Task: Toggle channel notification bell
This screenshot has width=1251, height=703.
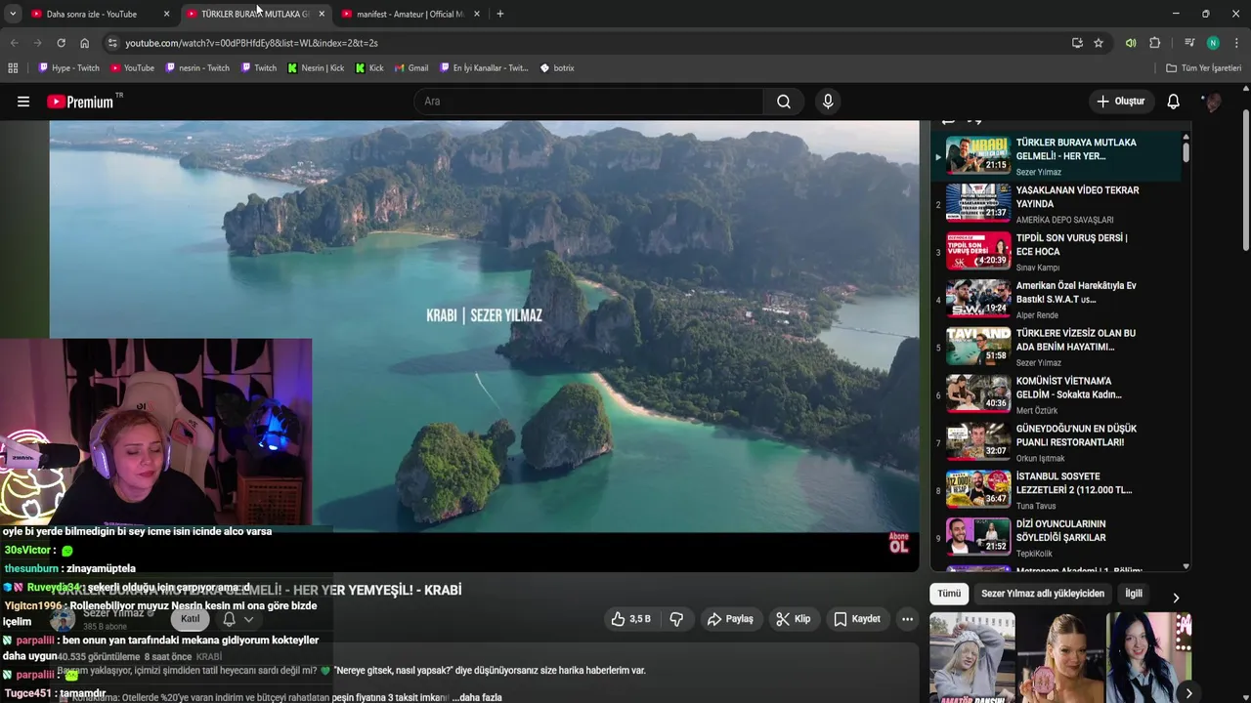Action: [229, 619]
